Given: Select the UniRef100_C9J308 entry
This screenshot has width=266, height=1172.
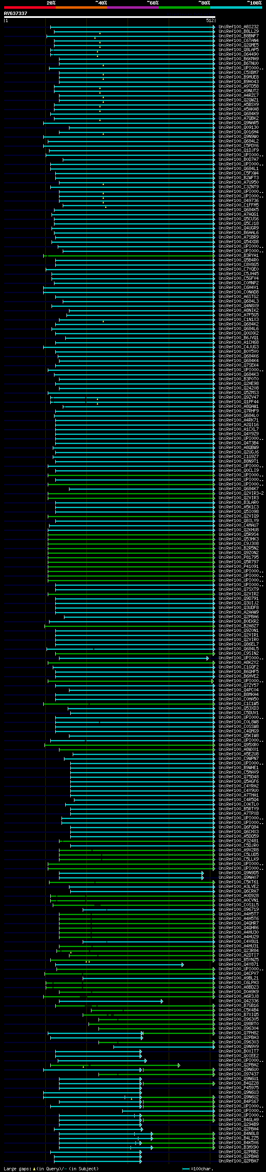Looking at the screenshot, I should (x=239, y=543).
